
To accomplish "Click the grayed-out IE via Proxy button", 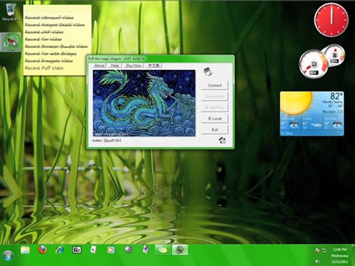I will coord(214,108).
